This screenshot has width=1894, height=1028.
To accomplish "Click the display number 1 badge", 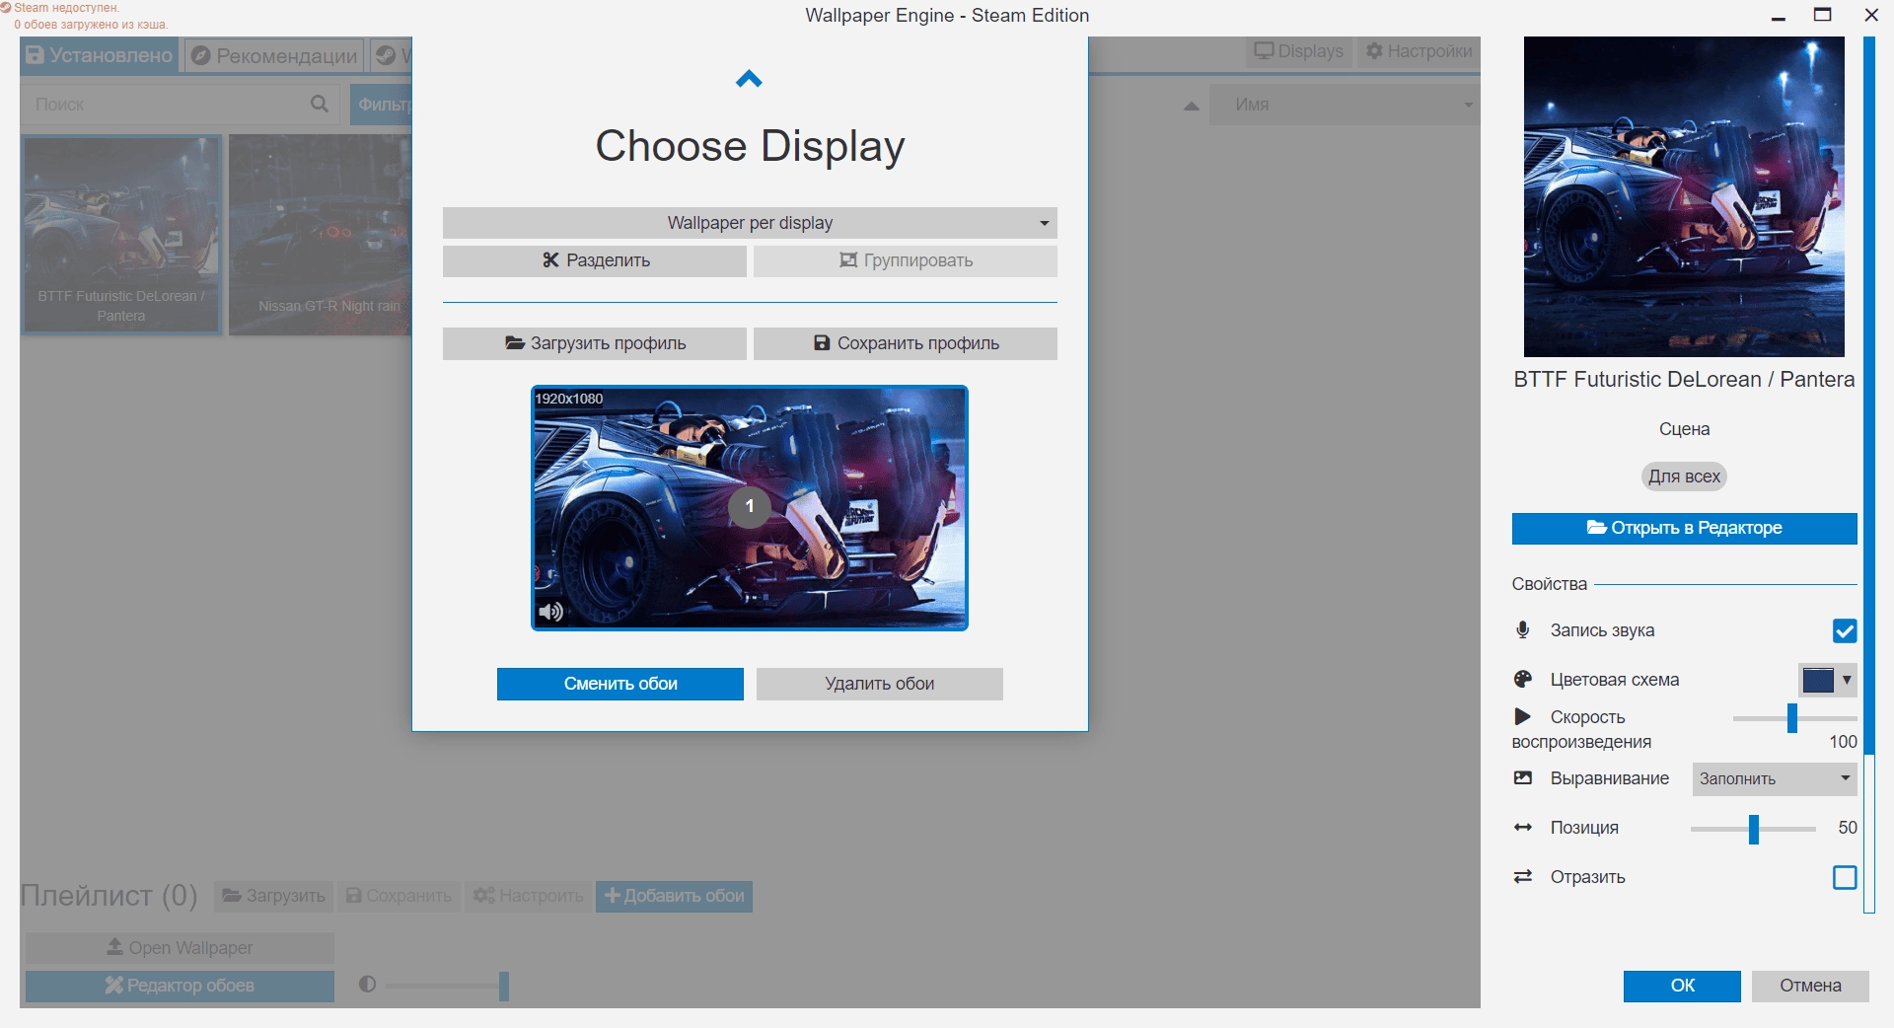I will click(x=750, y=506).
